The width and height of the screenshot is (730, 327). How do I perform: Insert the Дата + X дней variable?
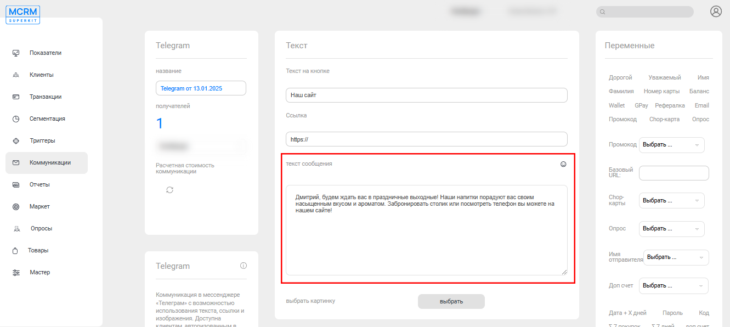coord(627,313)
